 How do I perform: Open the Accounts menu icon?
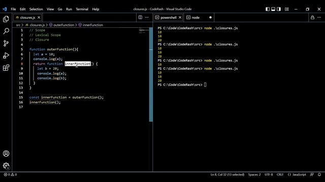[6, 154]
